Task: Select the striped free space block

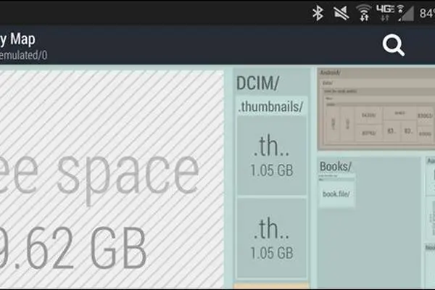Action: (x=112, y=179)
